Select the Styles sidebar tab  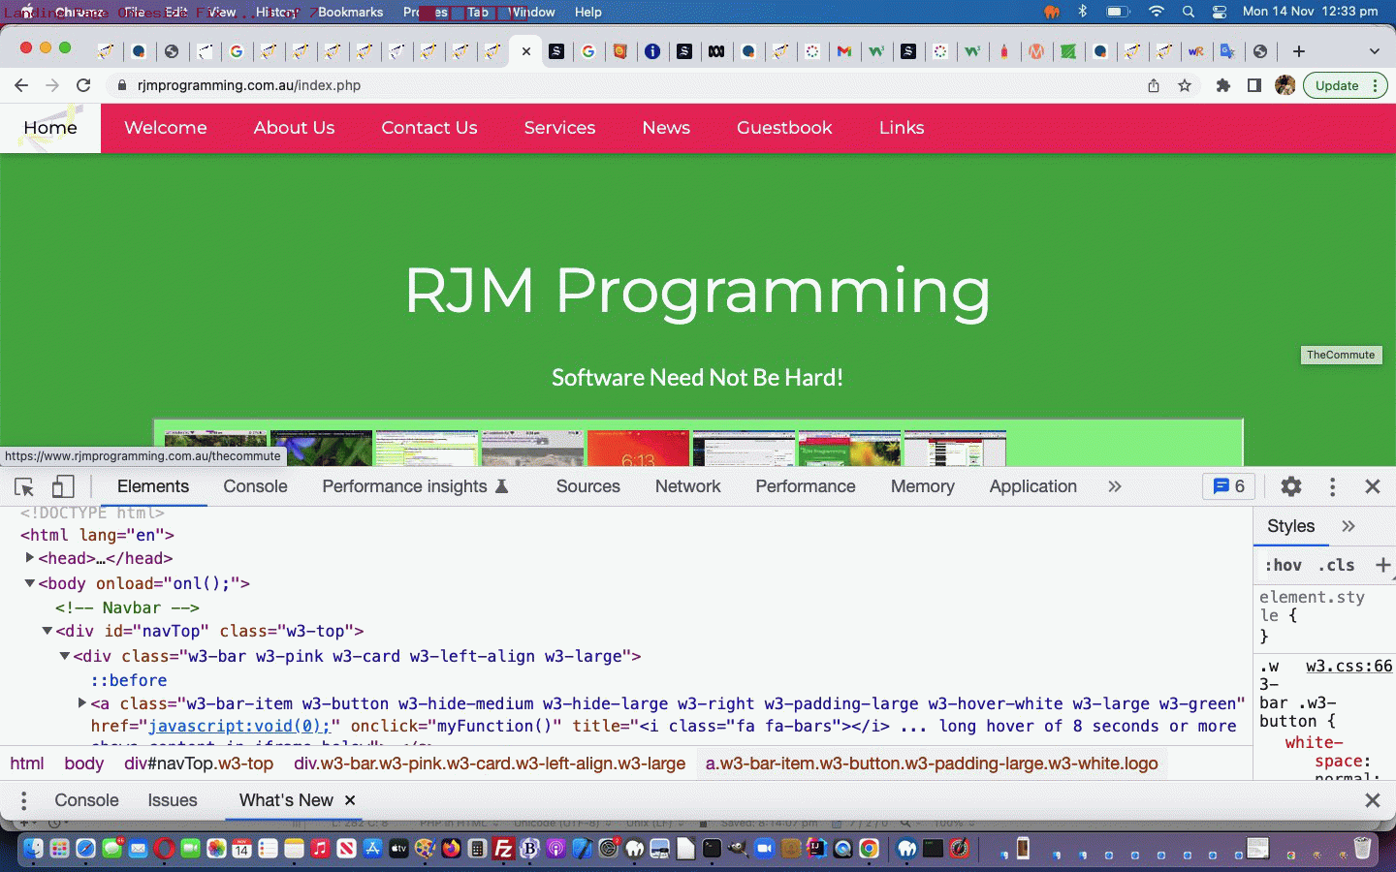(x=1291, y=526)
